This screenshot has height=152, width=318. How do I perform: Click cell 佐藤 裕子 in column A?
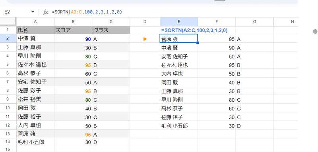click(x=35, y=117)
